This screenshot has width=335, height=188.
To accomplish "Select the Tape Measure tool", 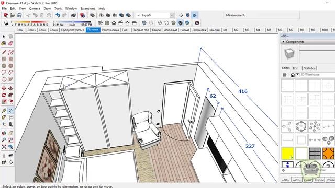I will [x=4, y=110].
